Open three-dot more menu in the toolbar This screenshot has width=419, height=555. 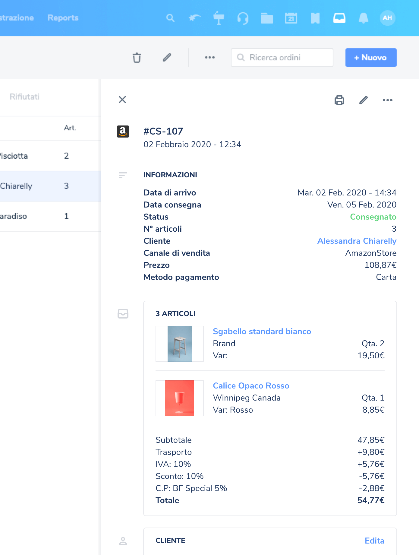coord(209,58)
